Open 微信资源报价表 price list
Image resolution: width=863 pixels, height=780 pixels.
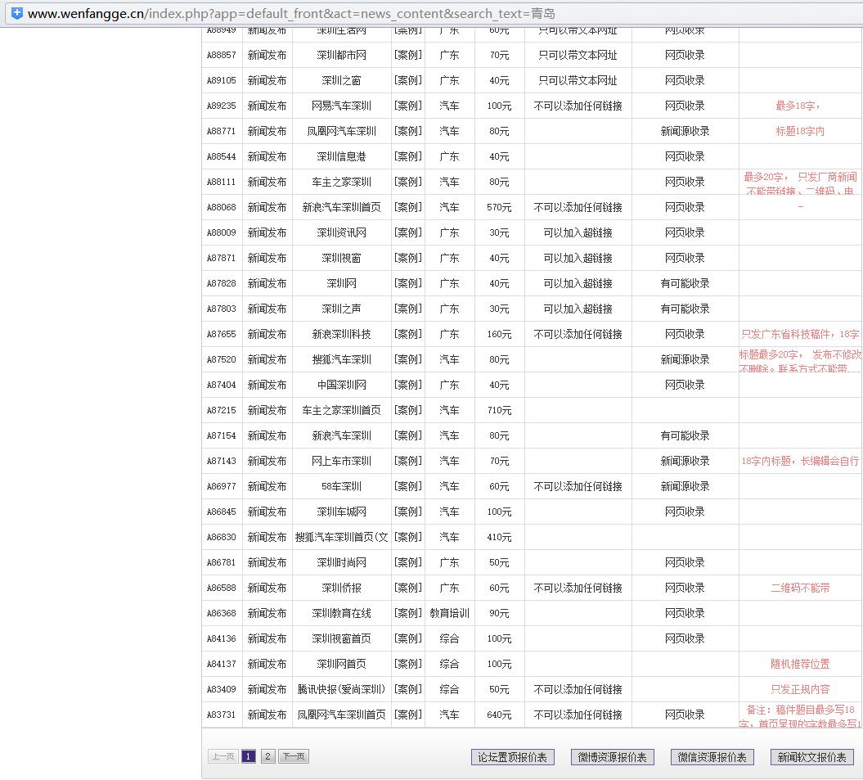click(712, 757)
